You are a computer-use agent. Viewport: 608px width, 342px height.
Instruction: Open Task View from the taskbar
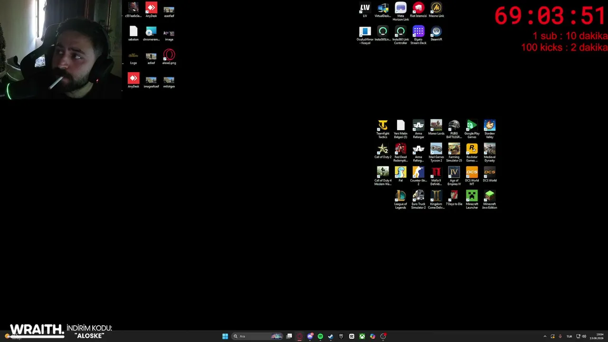click(x=289, y=336)
